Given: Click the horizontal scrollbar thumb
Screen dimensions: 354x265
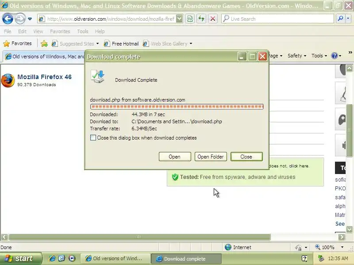Looking at the screenshot, I should click(139, 237).
